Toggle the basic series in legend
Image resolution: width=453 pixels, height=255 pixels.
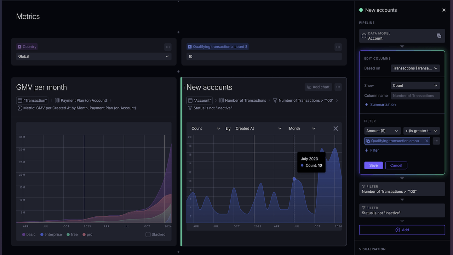pos(29,234)
